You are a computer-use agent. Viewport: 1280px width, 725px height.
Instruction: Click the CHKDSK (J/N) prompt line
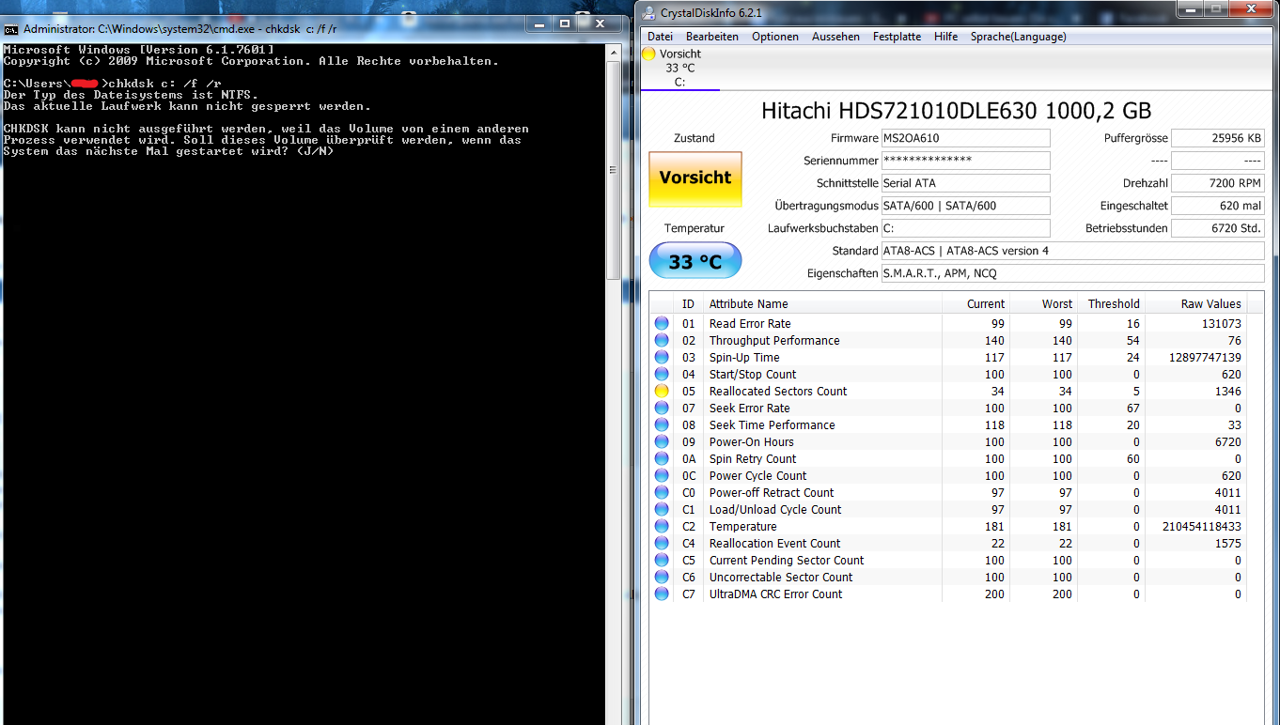pos(168,151)
